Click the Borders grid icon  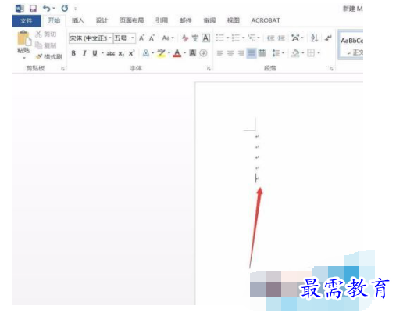pyautogui.click(x=311, y=53)
